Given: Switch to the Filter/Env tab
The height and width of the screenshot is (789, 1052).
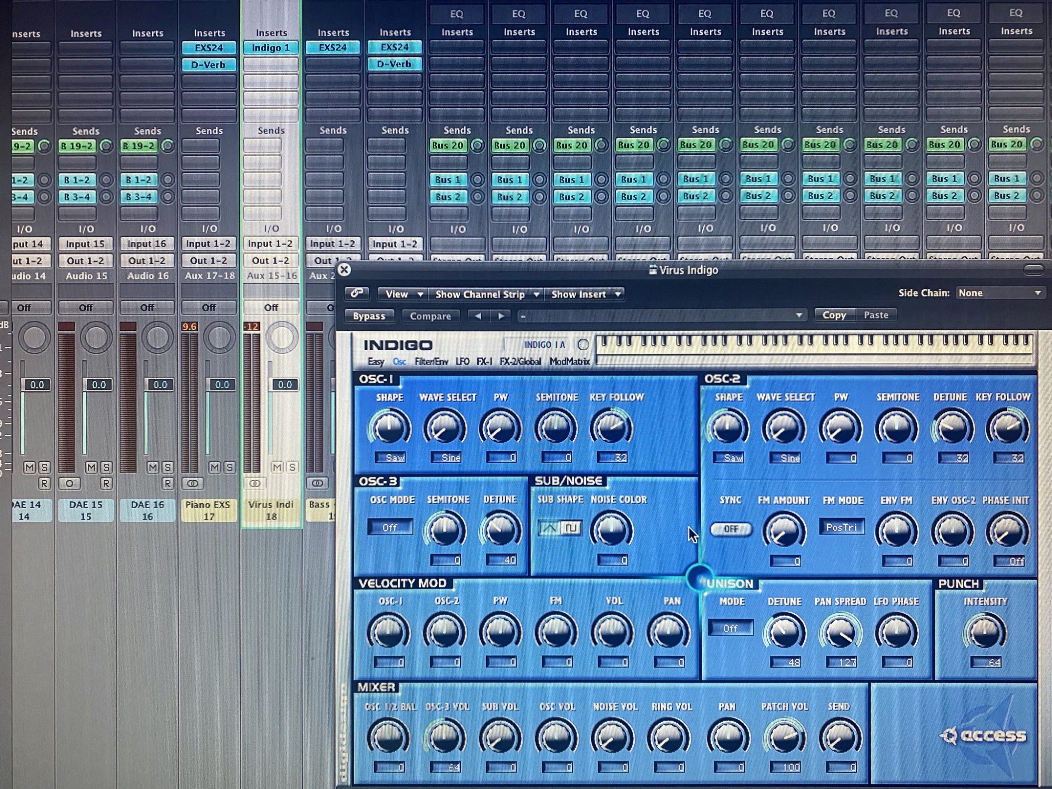Looking at the screenshot, I should coord(431,361).
